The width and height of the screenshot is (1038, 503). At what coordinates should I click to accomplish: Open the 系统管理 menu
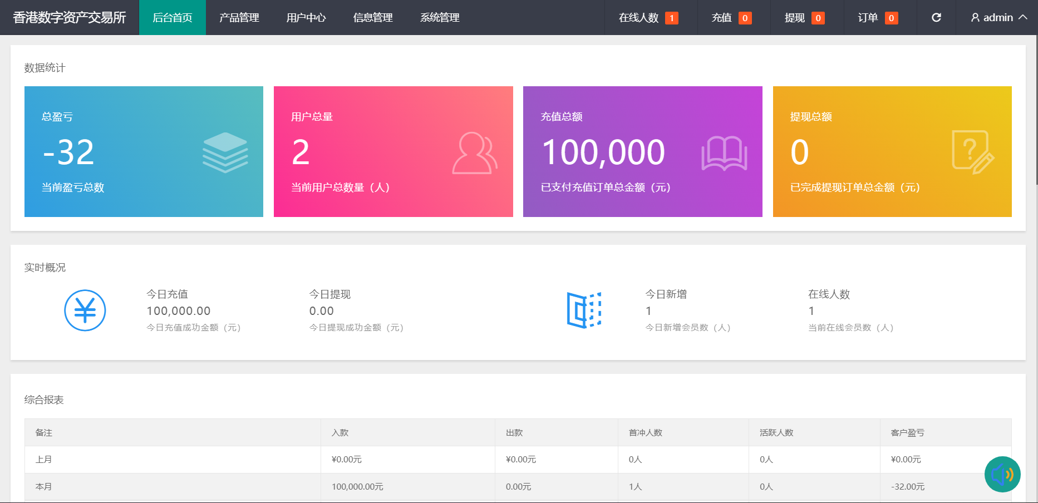tap(440, 17)
